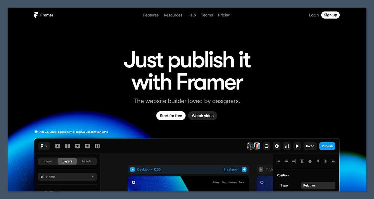Image resolution: width=374 pixels, height=199 pixels.
Task: Click the align bottom icon
Action: click(x=318, y=161)
